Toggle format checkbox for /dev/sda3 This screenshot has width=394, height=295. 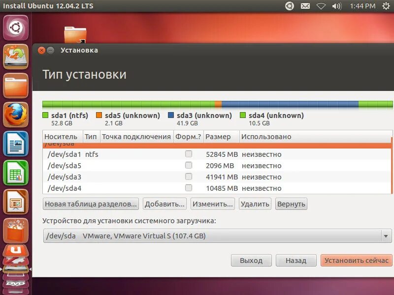[189, 177]
